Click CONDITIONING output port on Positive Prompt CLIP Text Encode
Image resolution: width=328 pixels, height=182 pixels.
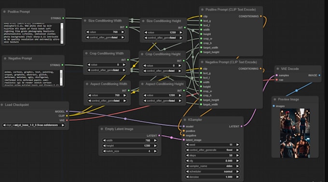[x=261, y=16]
